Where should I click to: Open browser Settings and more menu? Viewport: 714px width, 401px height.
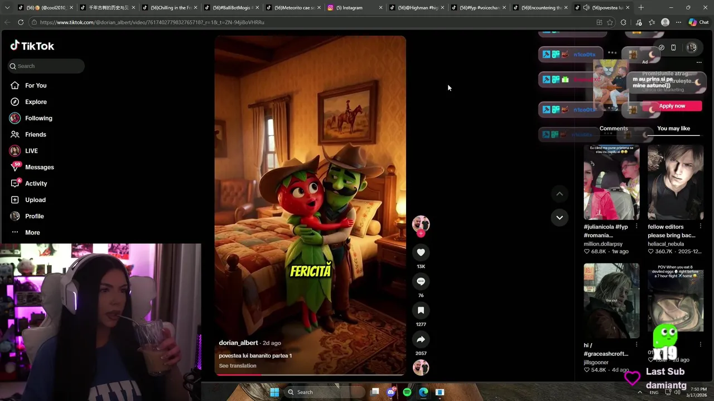(x=678, y=22)
